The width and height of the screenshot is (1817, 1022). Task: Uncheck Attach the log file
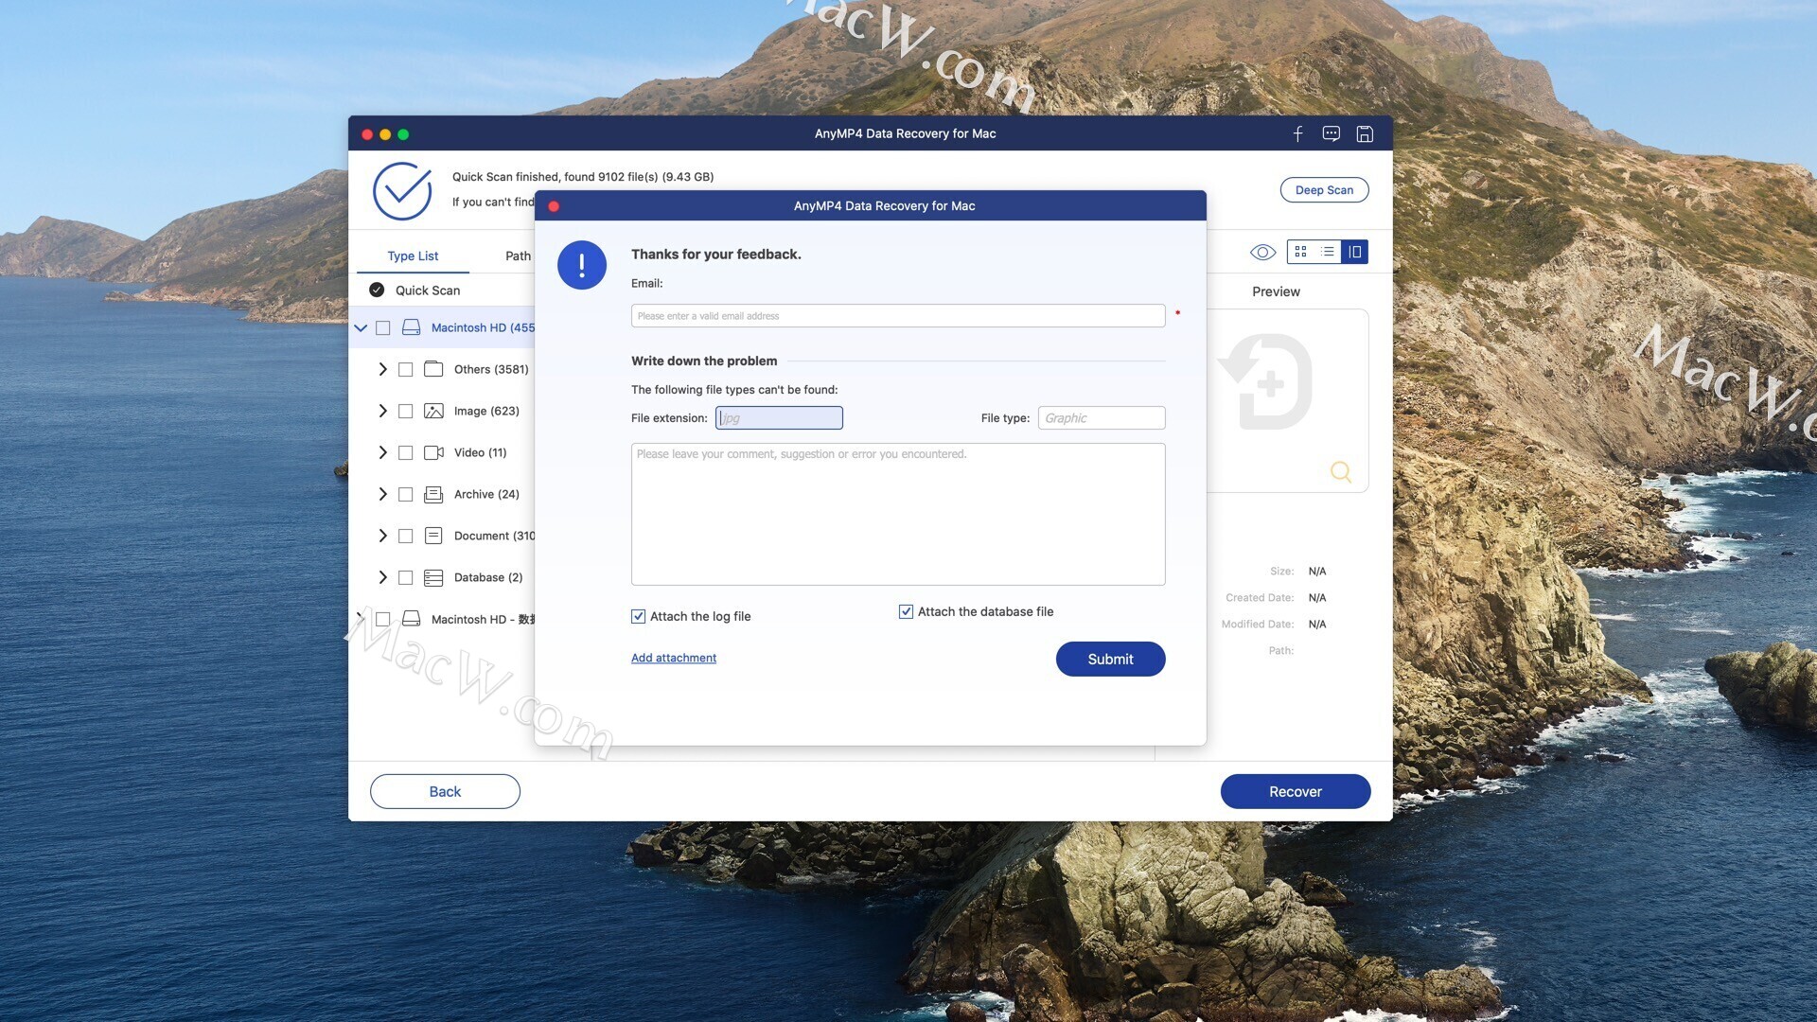(638, 616)
